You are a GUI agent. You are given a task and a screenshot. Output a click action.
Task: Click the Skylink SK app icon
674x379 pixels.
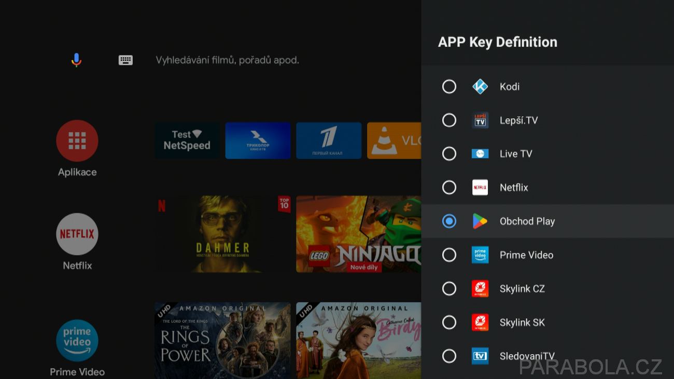coord(480,322)
